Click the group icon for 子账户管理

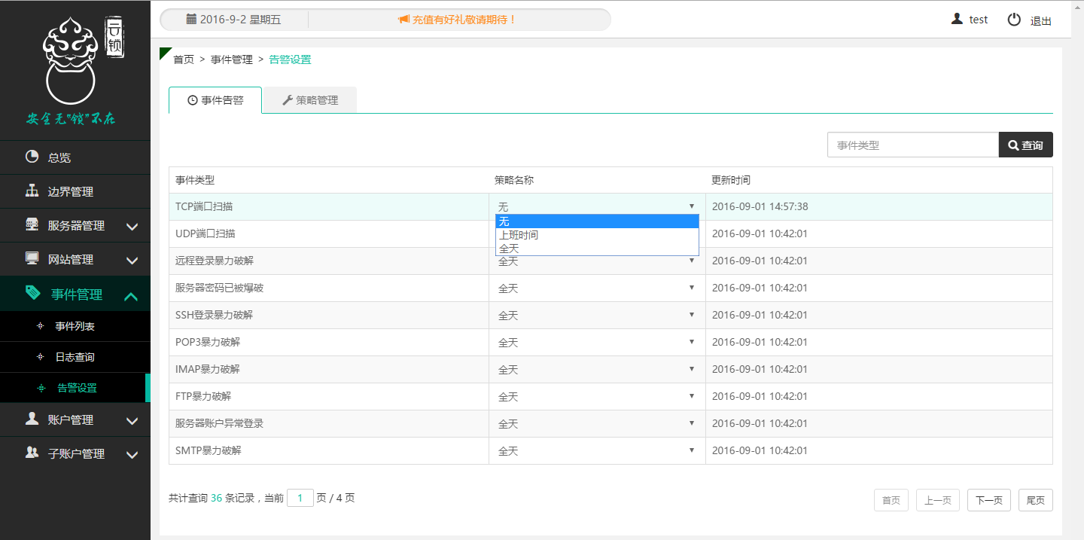pyautogui.click(x=32, y=453)
